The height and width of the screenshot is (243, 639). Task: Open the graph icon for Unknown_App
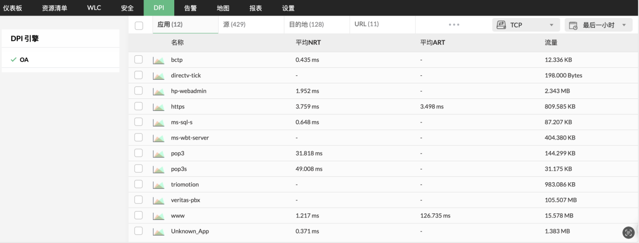159,231
